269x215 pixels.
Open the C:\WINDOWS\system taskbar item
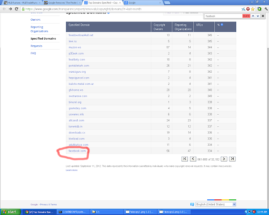point(73,212)
